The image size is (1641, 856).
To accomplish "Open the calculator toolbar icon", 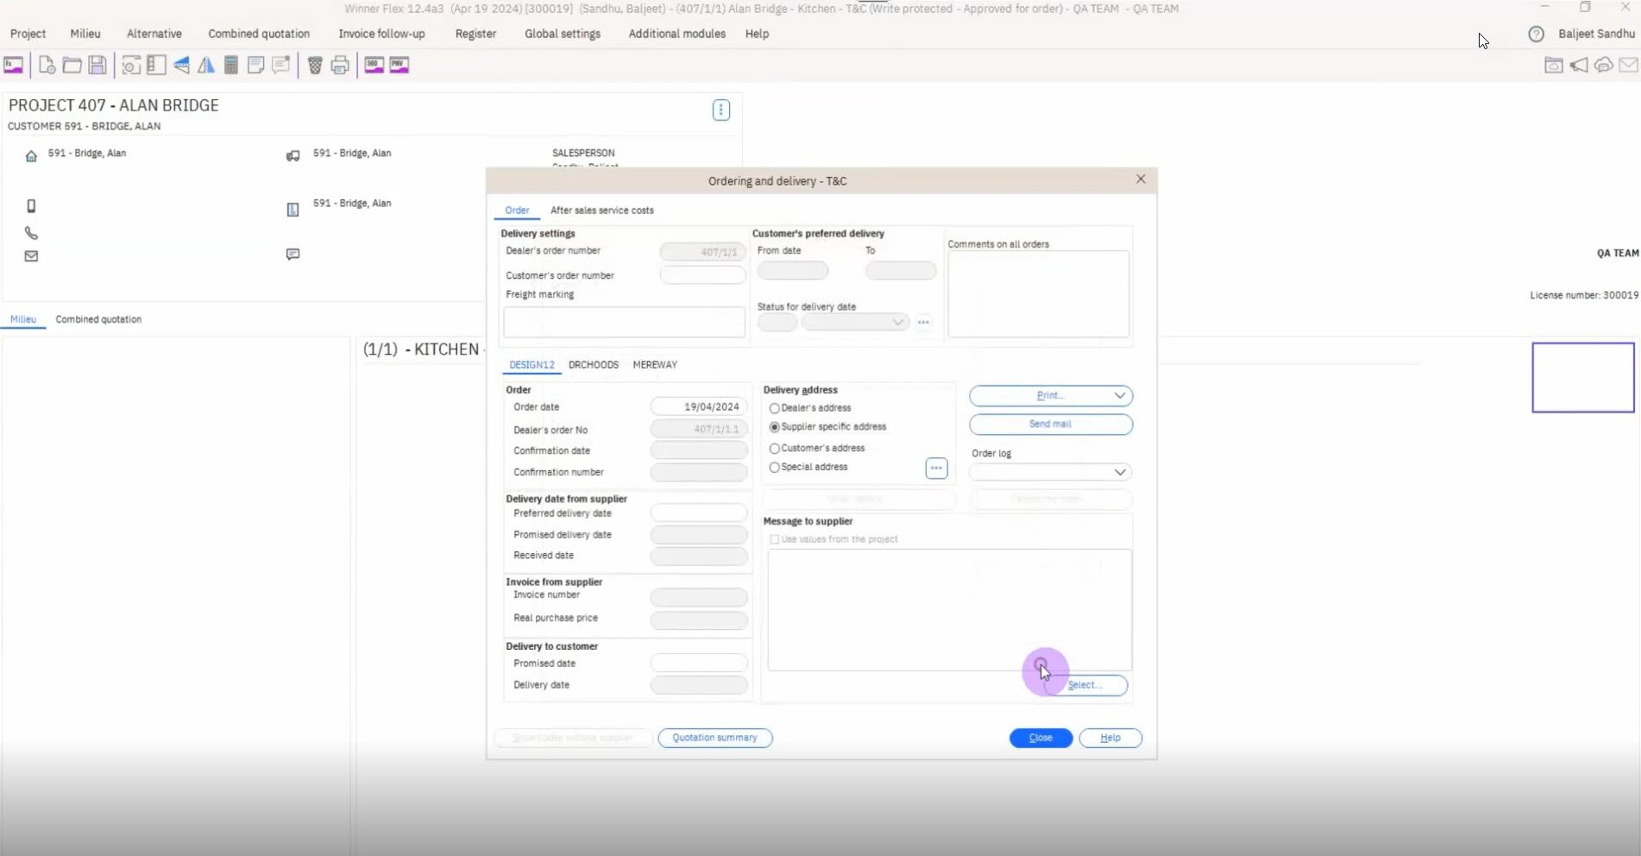I will (231, 66).
